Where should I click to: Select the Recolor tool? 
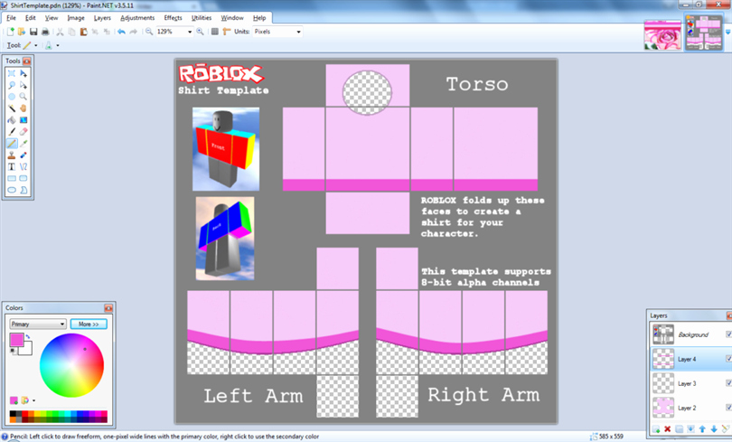[23, 155]
